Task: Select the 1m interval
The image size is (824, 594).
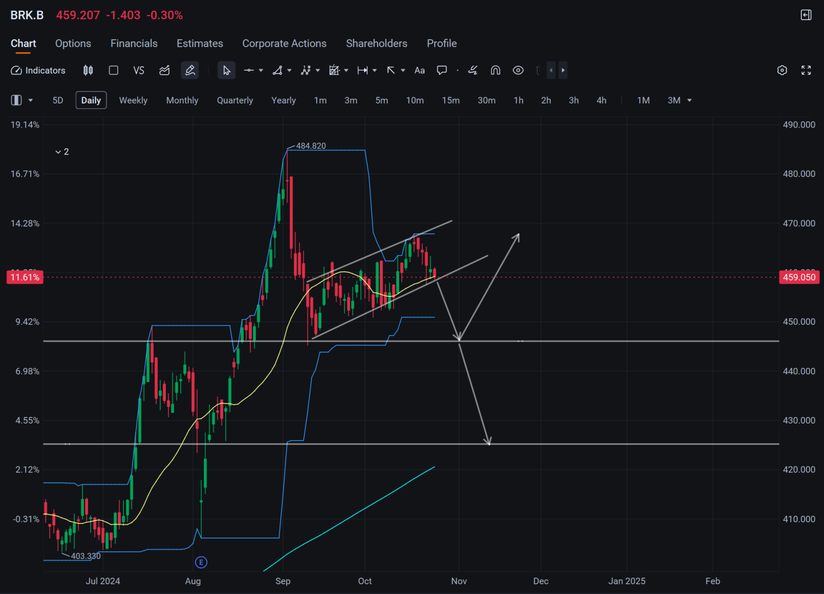Action: coord(320,100)
